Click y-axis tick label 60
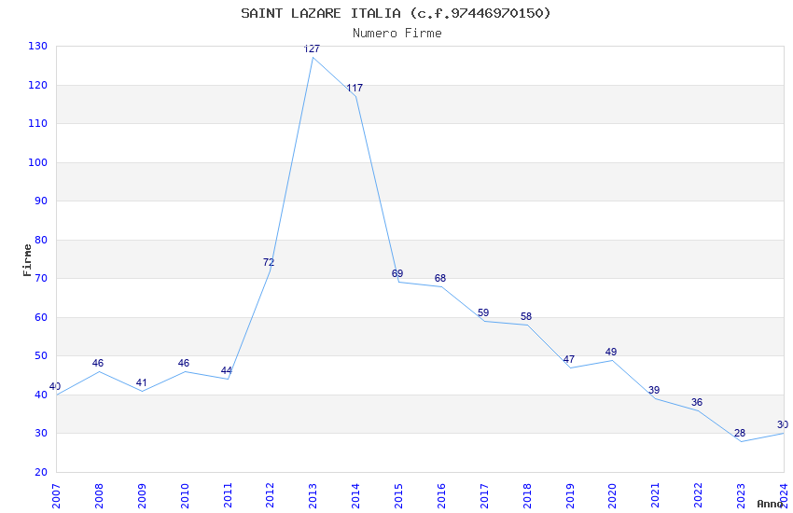Image resolution: width=793 pixels, height=513 pixels. pos(41,317)
